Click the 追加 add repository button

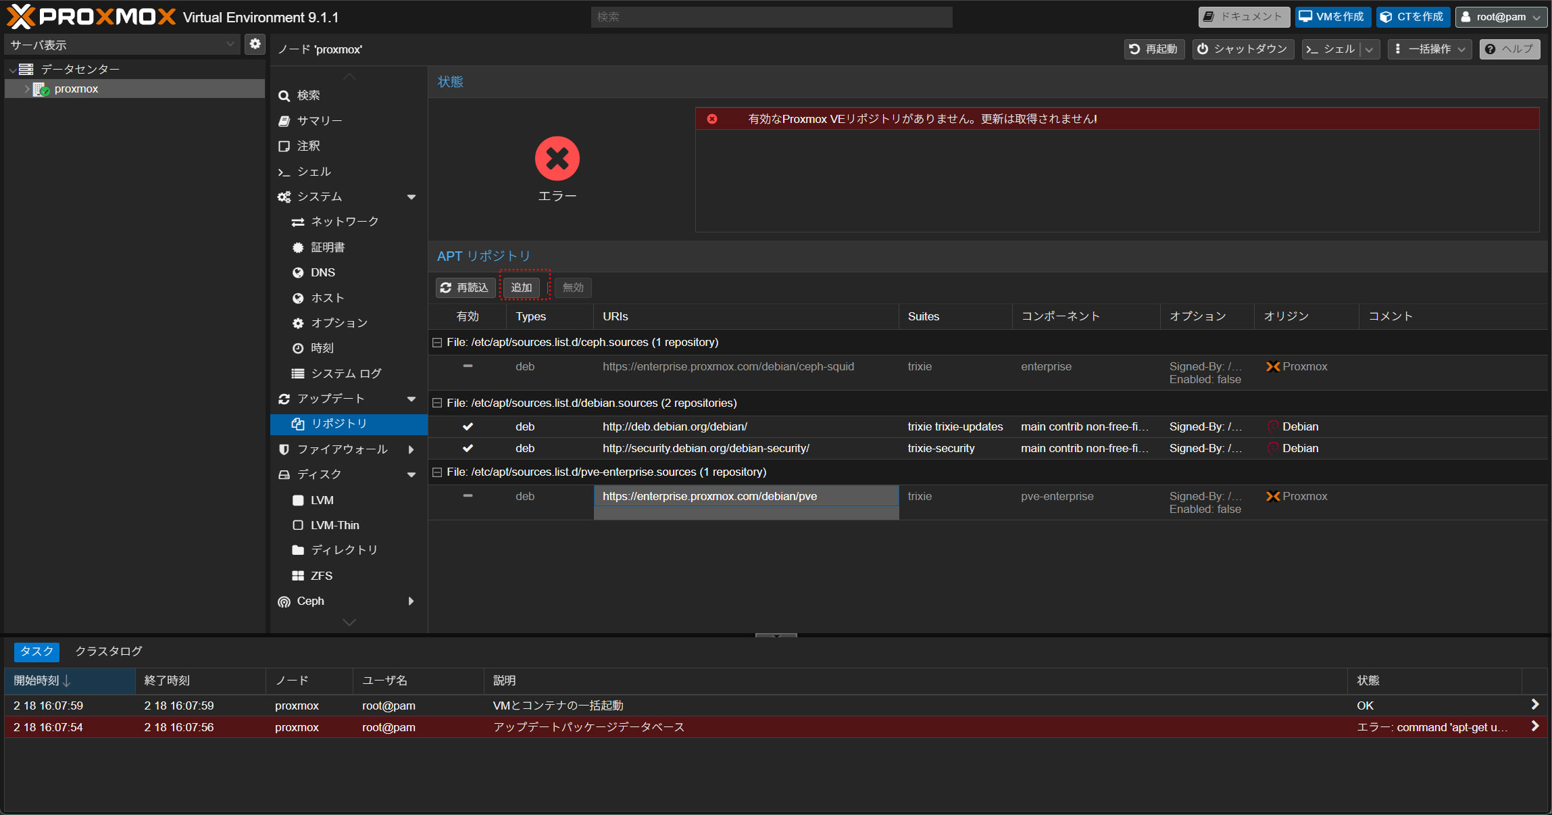pyautogui.click(x=521, y=288)
